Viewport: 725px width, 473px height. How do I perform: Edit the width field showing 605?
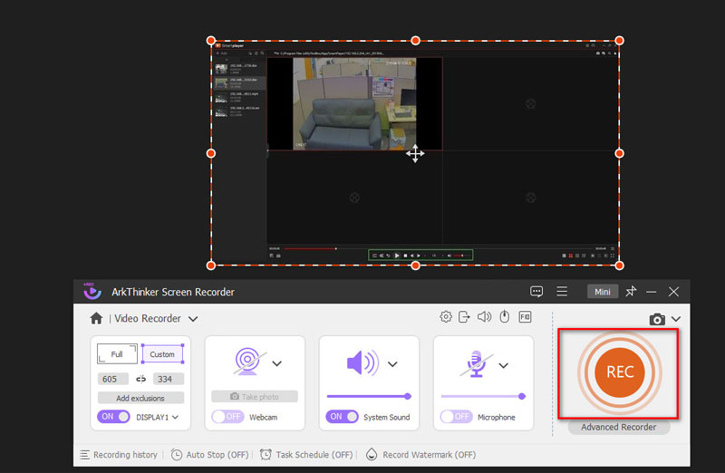[112, 379]
